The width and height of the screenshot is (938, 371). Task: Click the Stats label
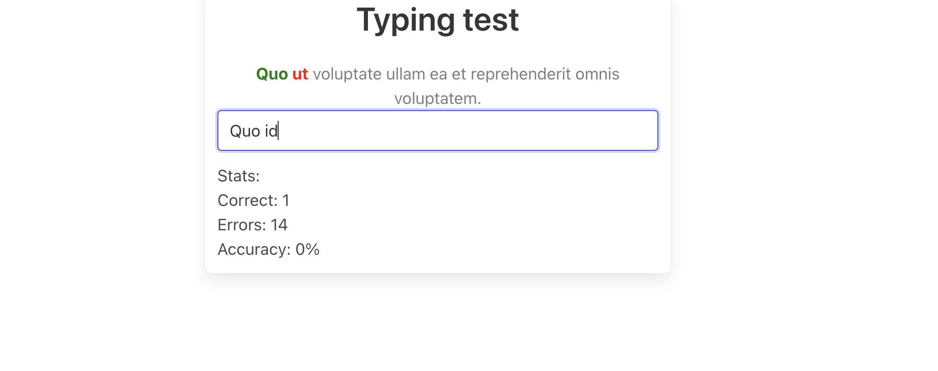[238, 176]
